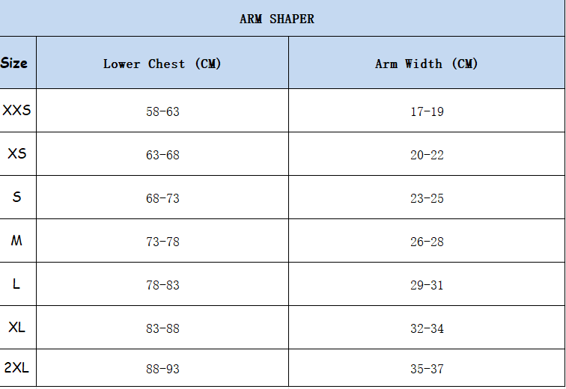
Task: Click the 2XL size cell
Action: pos(18,368)
